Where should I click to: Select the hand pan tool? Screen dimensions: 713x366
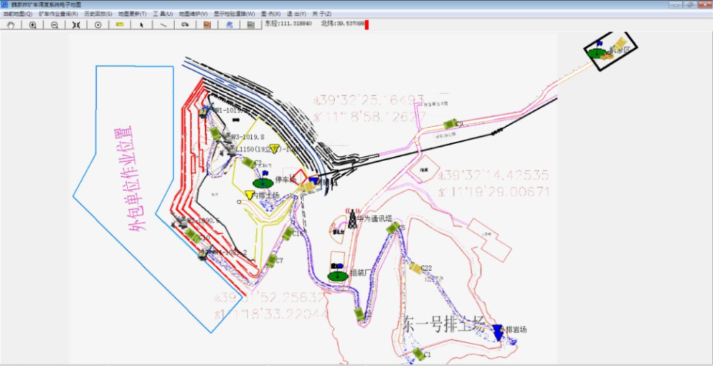coord(10,24)
